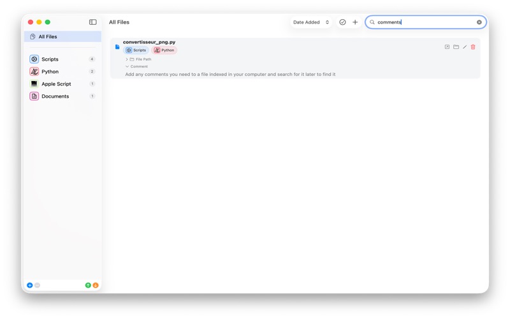Screen dimensions: 510x319
Task: Click the magnifying glass search icon
Action: coord(372,22)
